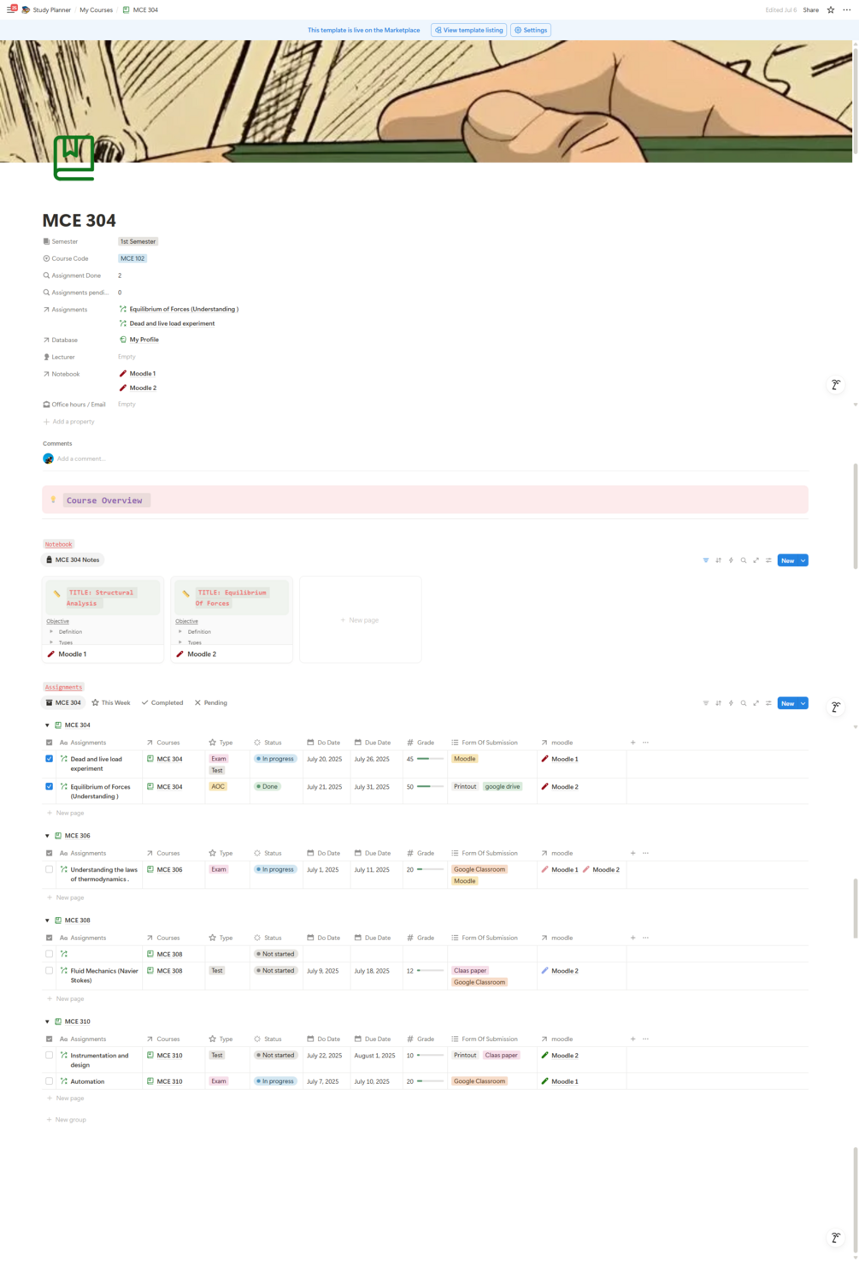859x1261 pixels.
Task: Click the Share button
Action: (x=810, y=9)
